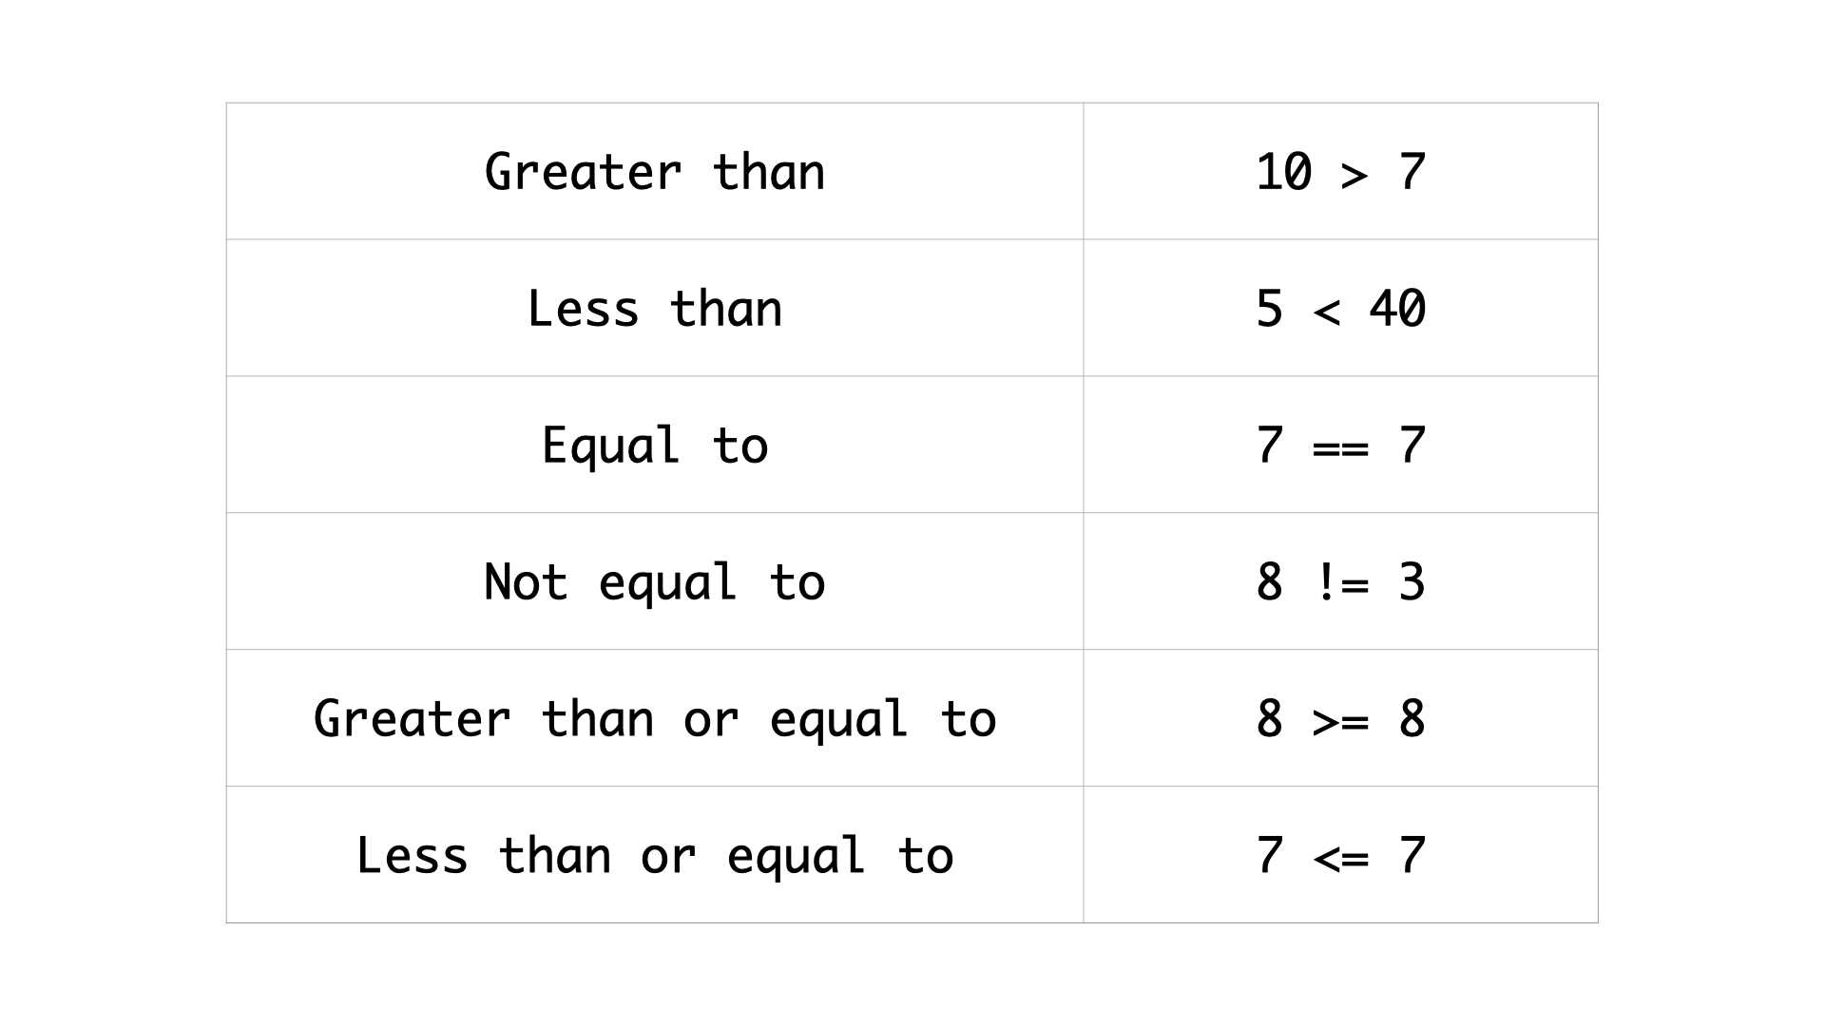This screenshot has height=1026, width=1825.
Task: Click the < symbol in second row
Action: pos(1327,312)
